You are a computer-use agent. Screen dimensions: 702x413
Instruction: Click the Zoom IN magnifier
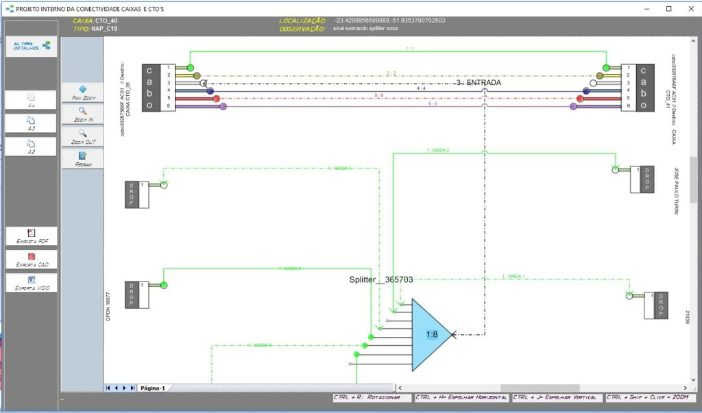[x=82, y=114]
